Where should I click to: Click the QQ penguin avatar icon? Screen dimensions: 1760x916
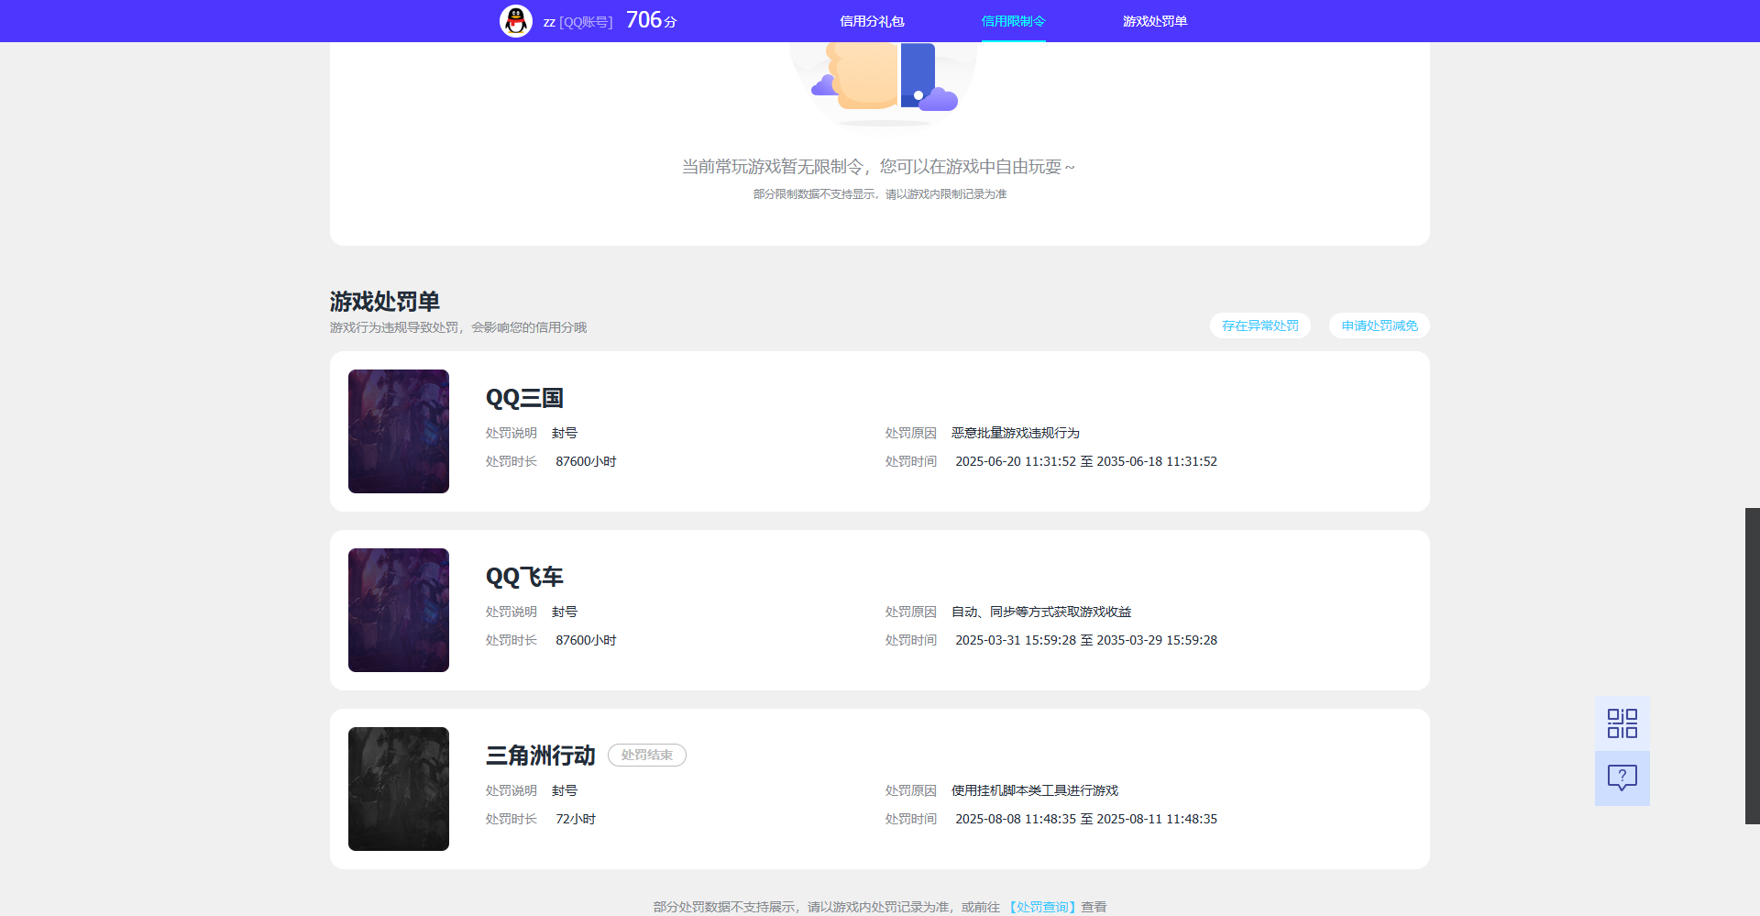516,20
